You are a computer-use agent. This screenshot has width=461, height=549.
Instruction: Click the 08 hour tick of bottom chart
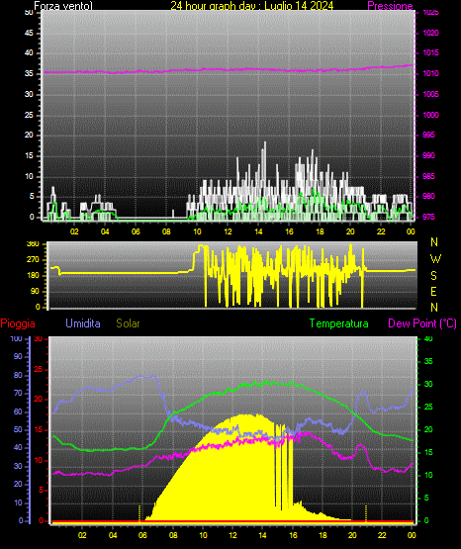(x=173, y=535)
